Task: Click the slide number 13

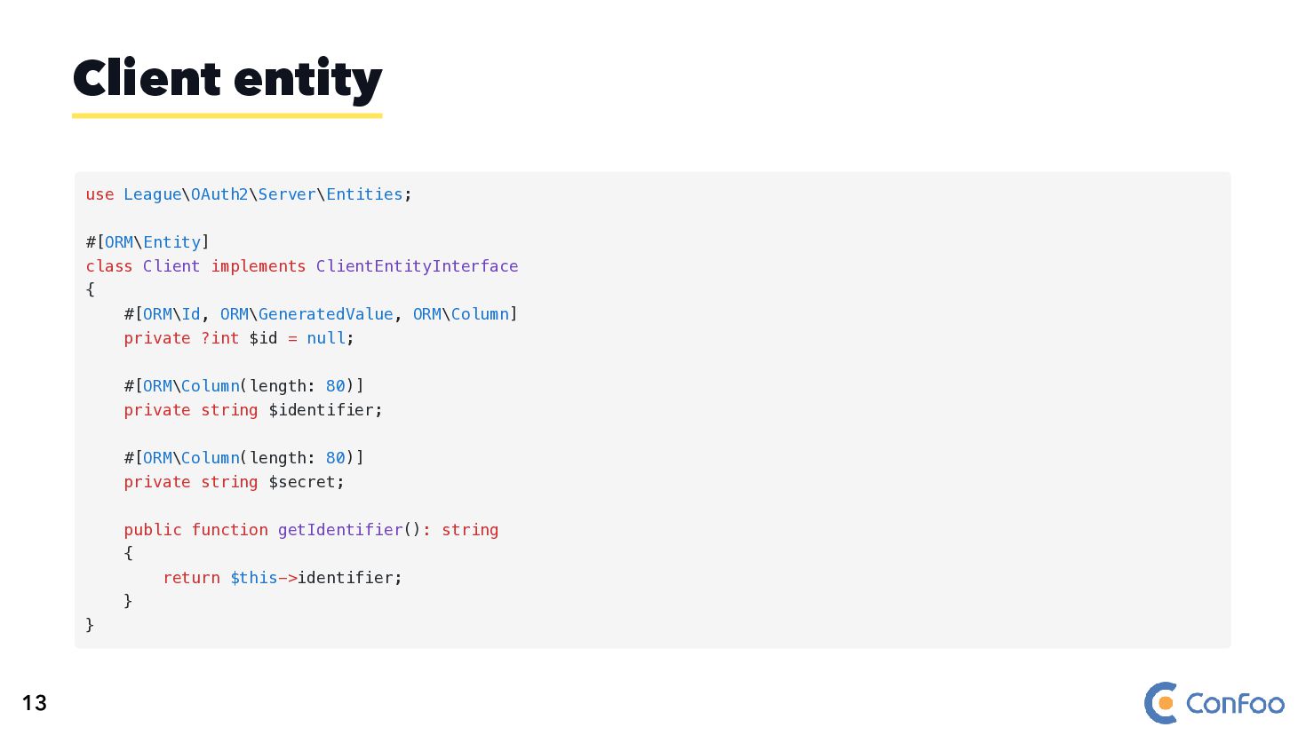Action: (34, 703)
